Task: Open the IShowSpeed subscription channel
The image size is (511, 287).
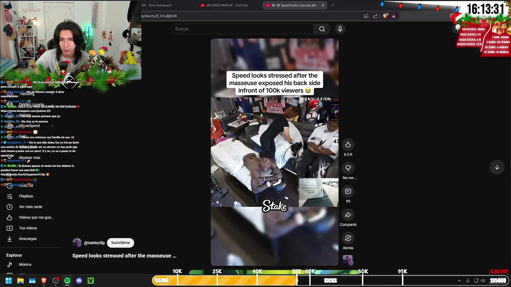Action: click(x=29, y=126)
